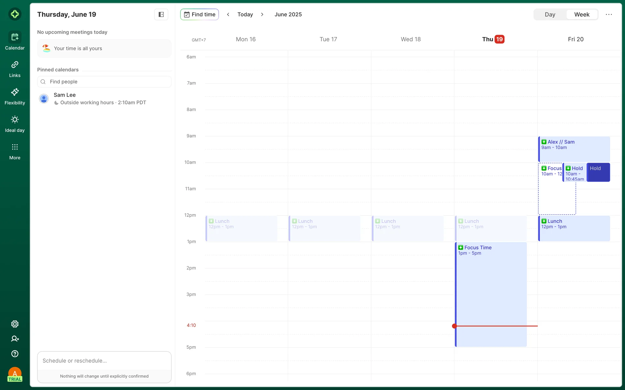
Task: Open the Calendar tab in sidebar
Action: tap(15, 41)
